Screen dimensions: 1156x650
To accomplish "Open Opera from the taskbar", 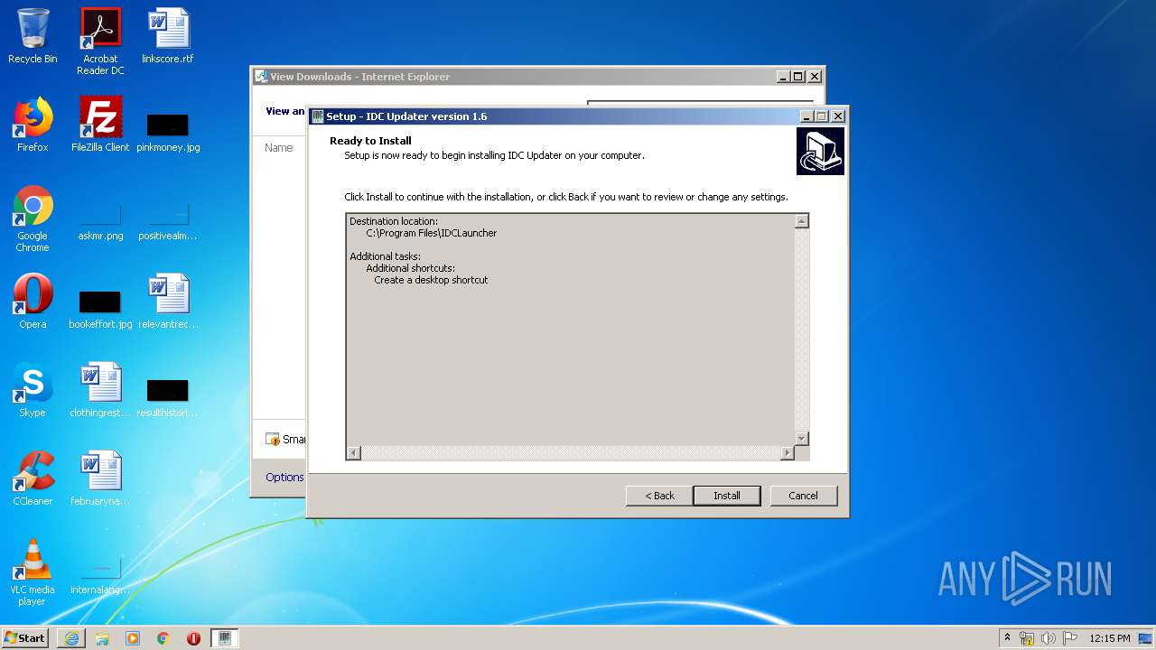I will 194,638.
